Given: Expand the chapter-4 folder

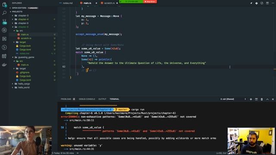Looking at the screenshot, I should [23, 19].
